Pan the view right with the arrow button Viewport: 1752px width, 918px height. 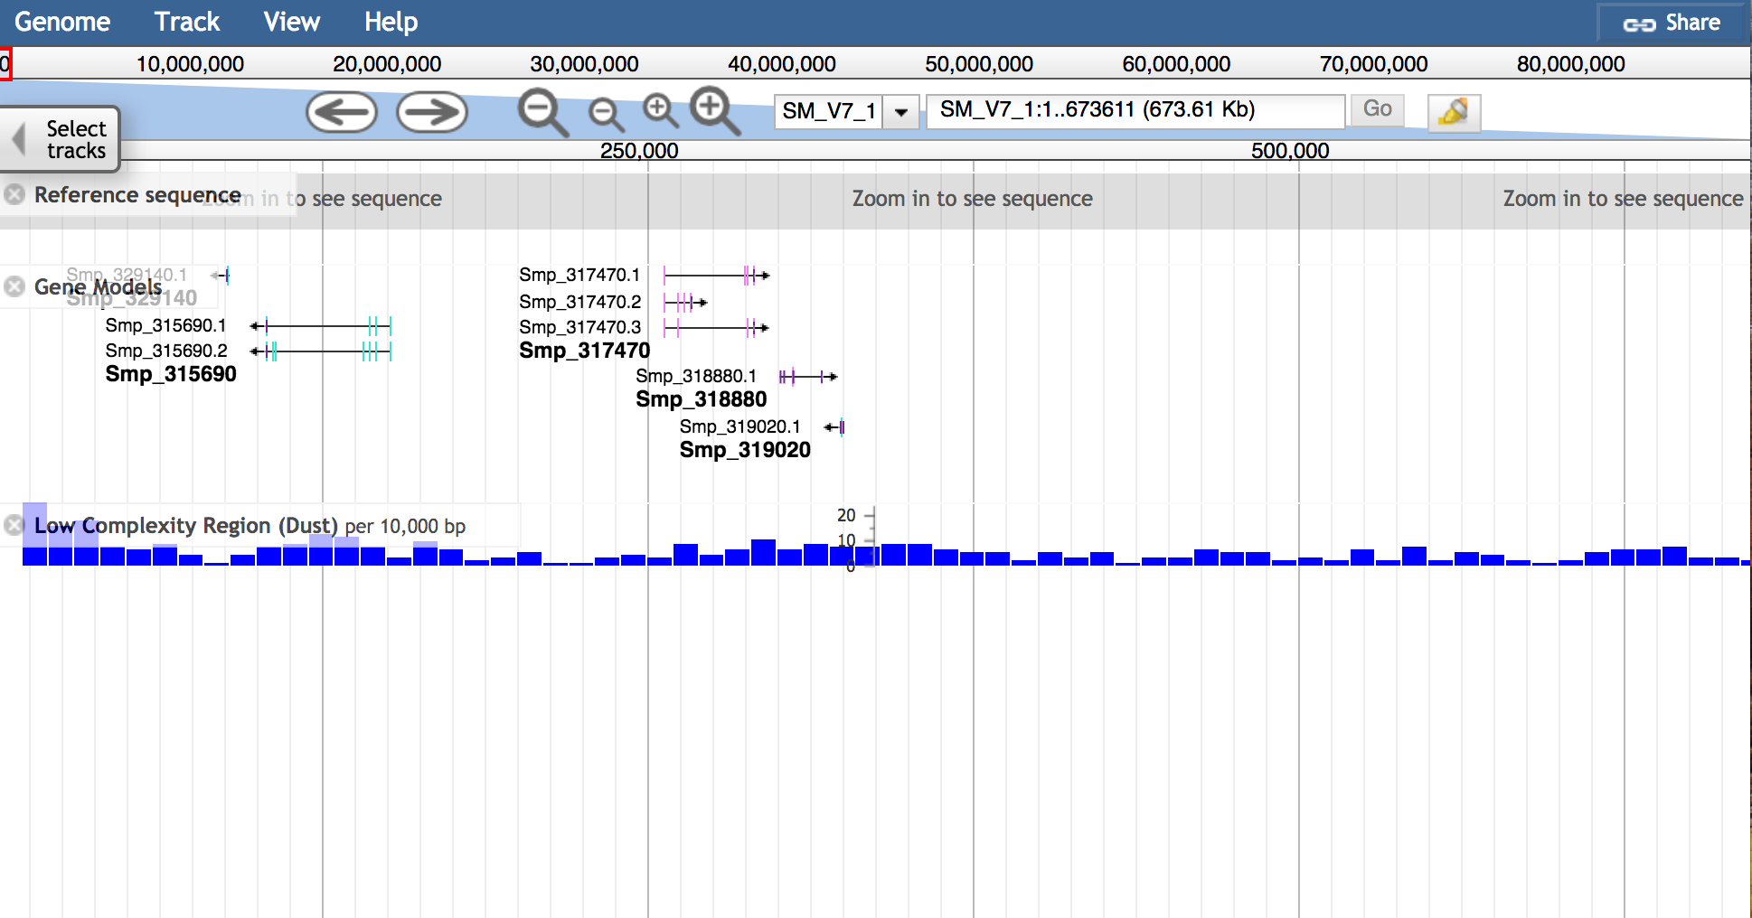pyautogui.click(x=432, y=113)
